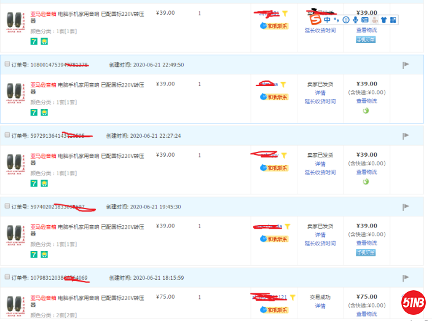The image size is (432, 321).
Task: Click the Sogou input method S logo
Action: pyautogui.click(x=314, y=20)
